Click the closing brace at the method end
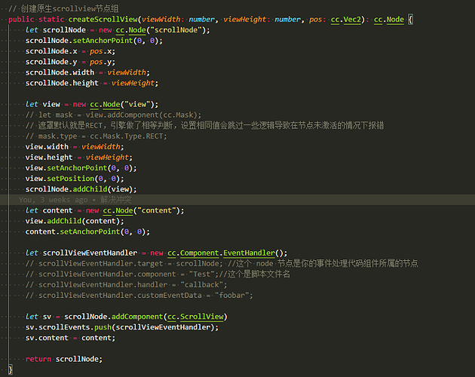 tap(11, 369)
